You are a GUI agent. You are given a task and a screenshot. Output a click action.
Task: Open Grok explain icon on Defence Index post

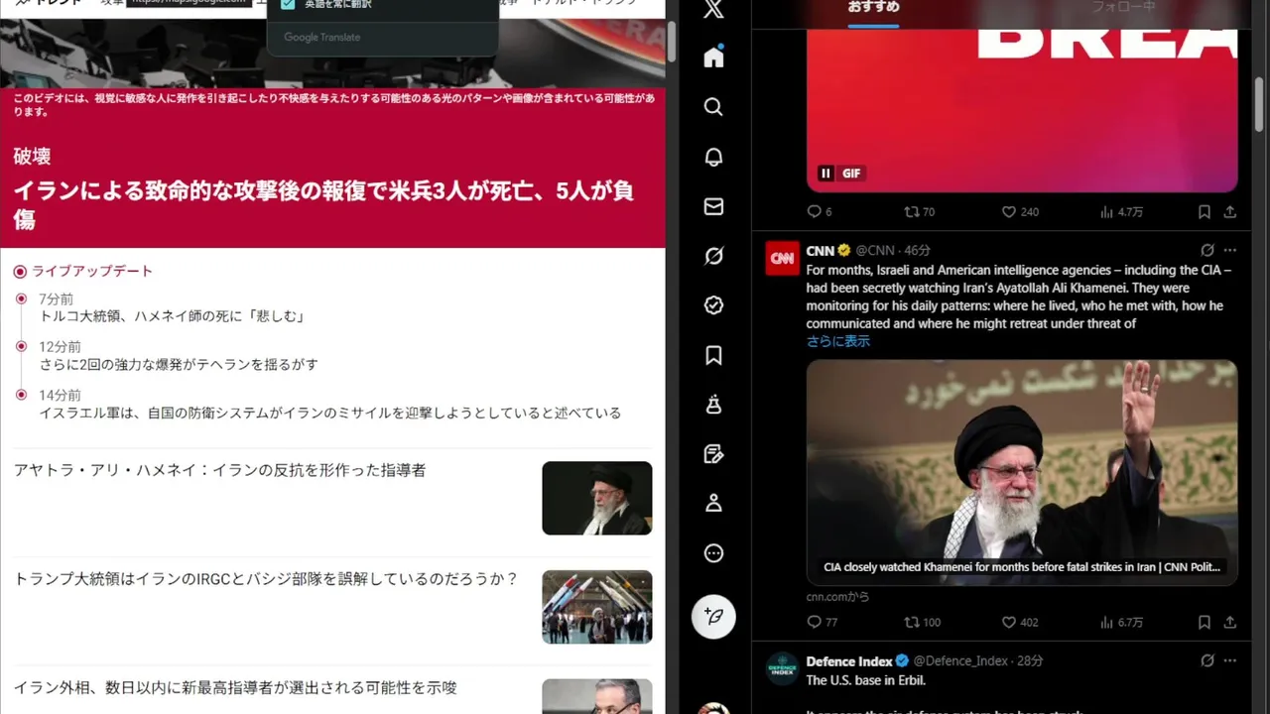click(x=1206, y=660)
